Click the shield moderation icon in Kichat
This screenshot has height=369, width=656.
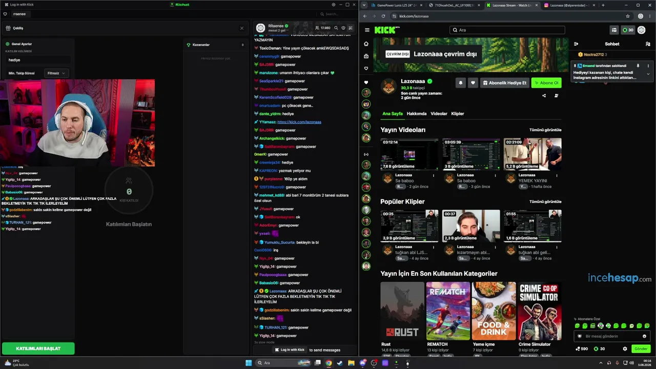pyautogui.click(x=343, y=28)
